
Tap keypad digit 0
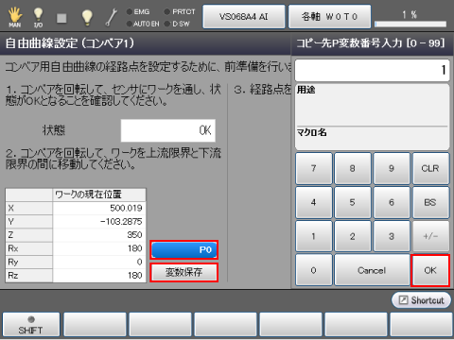pyautogui.click(x=314, y=270)
